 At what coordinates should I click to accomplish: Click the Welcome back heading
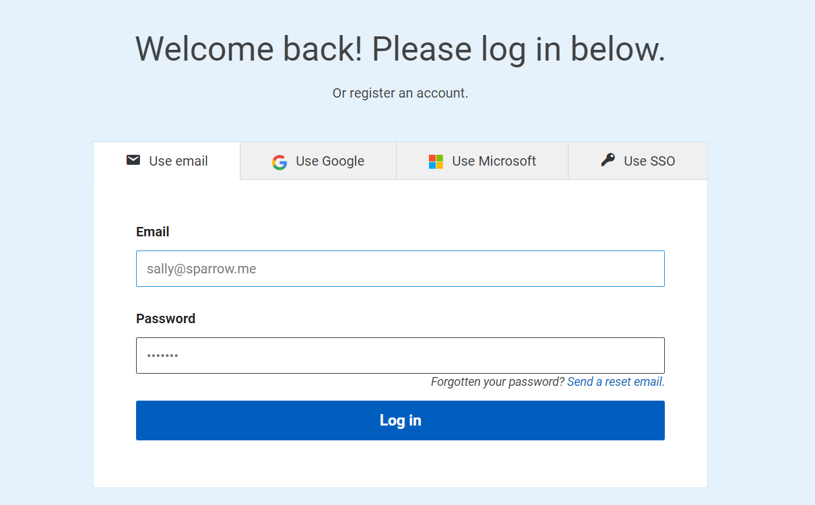400,48
